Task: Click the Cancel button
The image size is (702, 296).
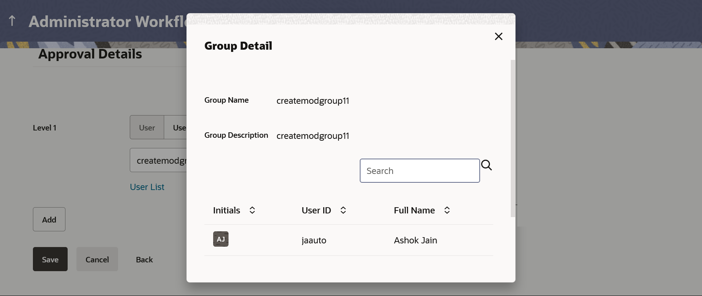Action: [x=97, y=259]
